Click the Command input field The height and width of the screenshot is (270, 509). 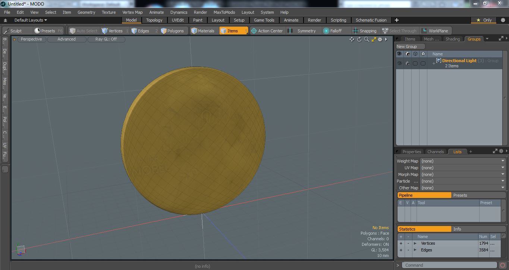(450, 265)
